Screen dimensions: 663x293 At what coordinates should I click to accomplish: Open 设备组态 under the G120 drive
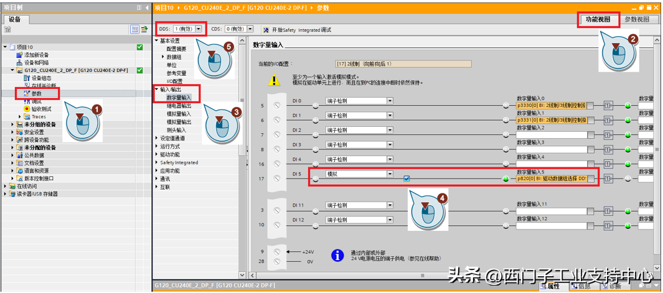[42, 78]
